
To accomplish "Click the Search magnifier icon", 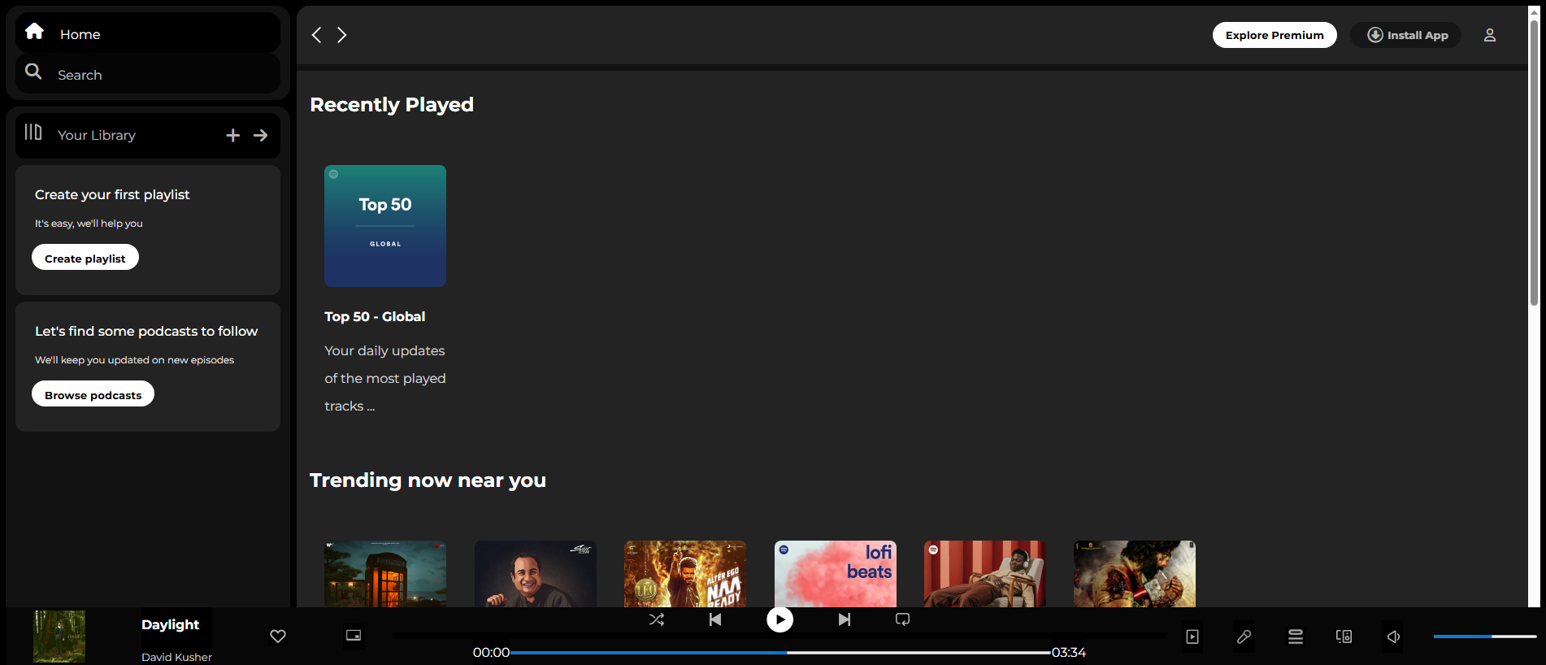I will click(33, 72).
